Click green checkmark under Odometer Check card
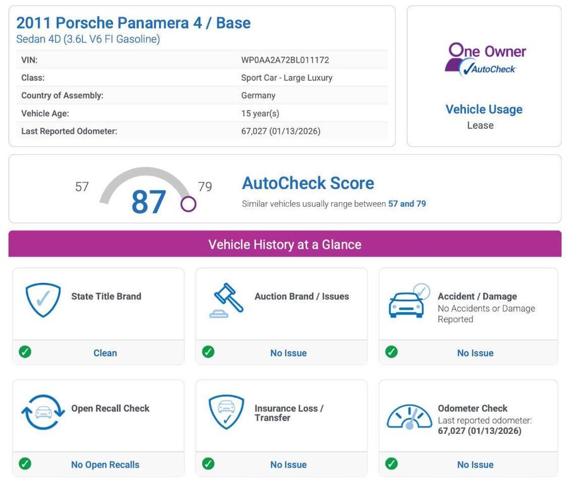567x485 pixels. pyautogui.click(x=391, y=464)
